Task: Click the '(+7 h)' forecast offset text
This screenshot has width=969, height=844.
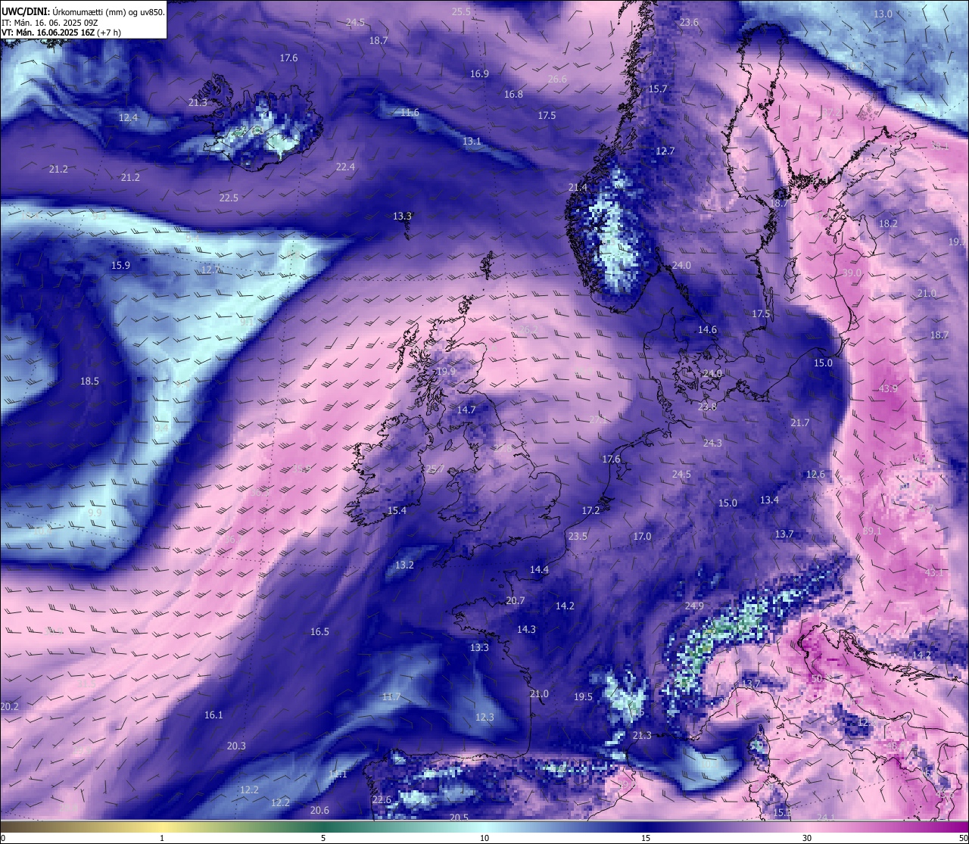Action: click(x=109, y=33)
